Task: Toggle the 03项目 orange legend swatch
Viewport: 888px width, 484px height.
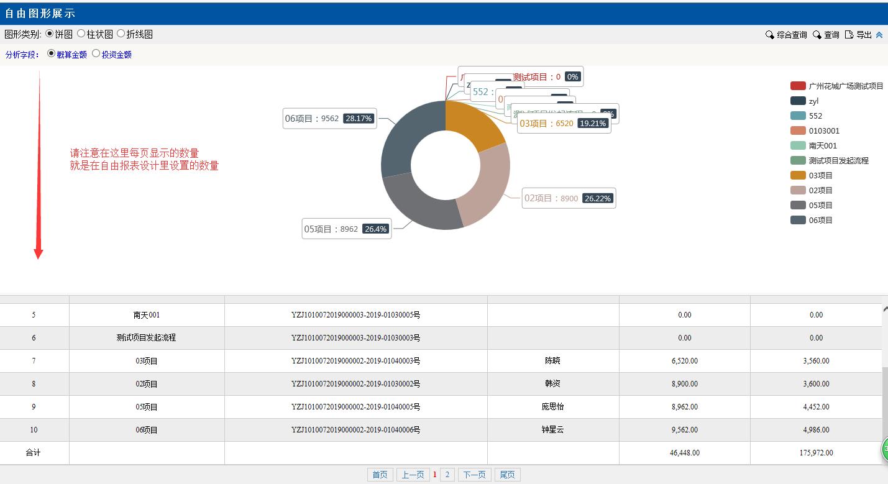Action: coord(798,175)
